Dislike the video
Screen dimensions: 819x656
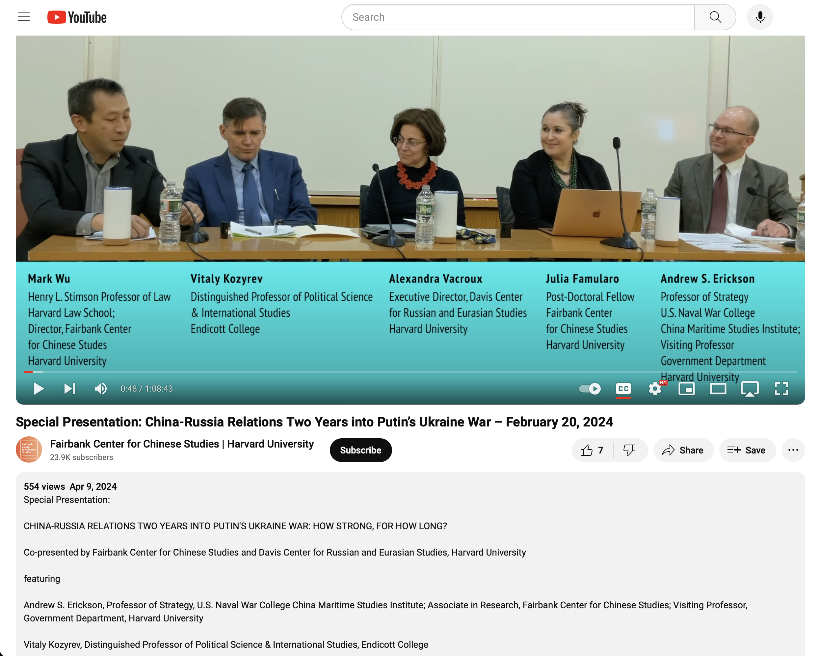tap(630, 450)
